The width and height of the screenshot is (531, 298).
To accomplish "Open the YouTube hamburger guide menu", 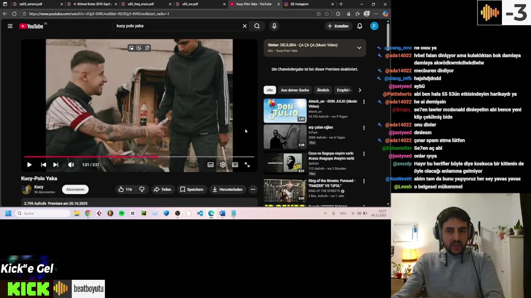I will pos(10,26).
